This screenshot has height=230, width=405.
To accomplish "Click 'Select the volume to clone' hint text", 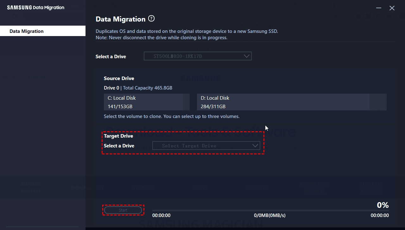I will (x=172, y=116).
